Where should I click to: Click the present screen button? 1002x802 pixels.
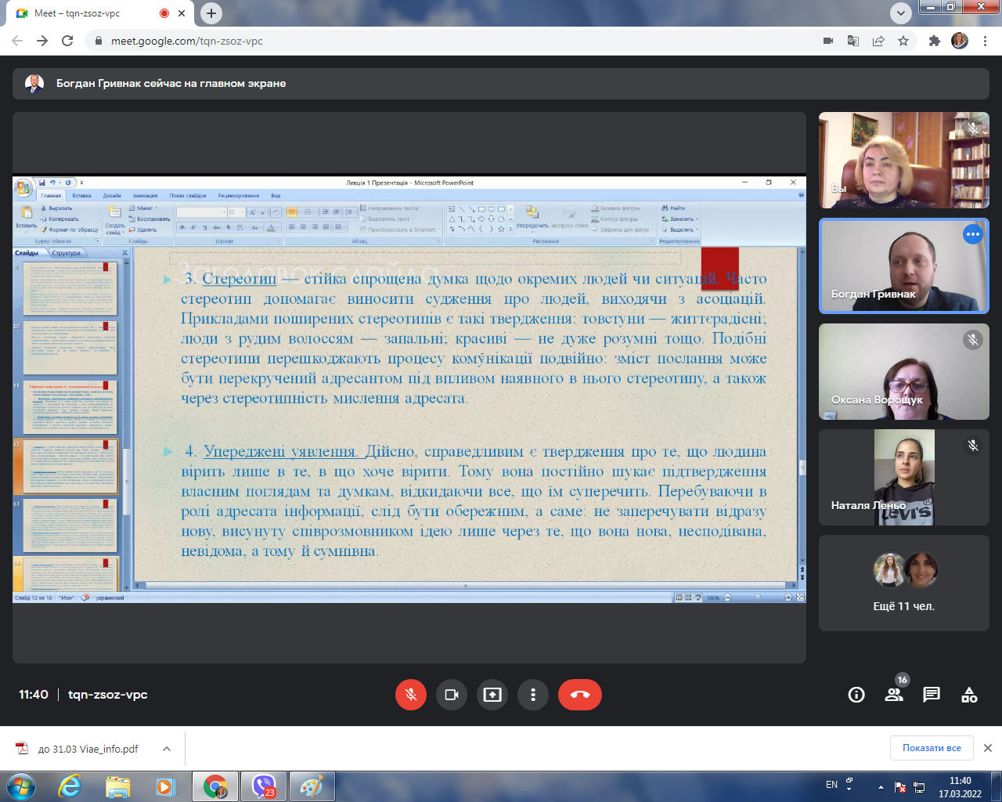(x=492, y=695)
